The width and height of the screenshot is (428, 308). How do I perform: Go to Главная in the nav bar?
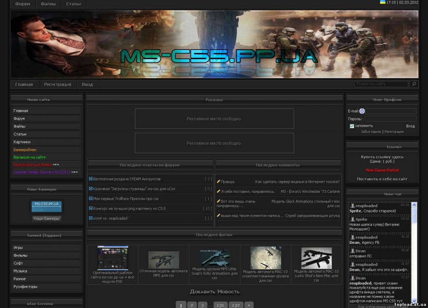[x=24, y=84]
